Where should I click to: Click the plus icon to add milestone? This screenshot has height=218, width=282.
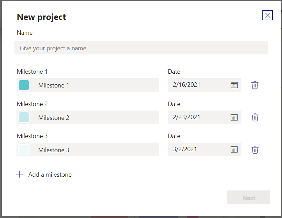20,175
